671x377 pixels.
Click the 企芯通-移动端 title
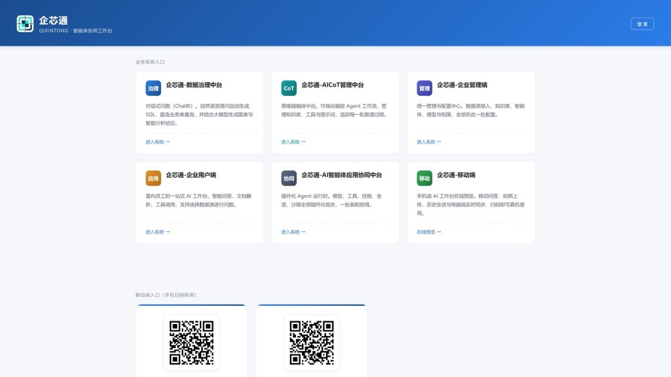456,175
